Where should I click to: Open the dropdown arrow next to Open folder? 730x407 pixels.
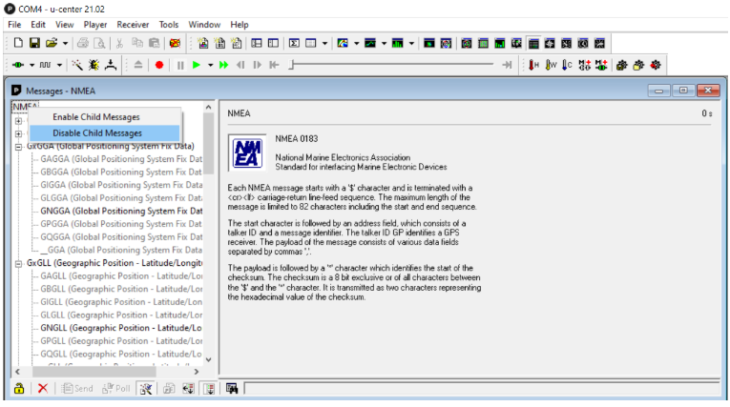coord(65,43)
